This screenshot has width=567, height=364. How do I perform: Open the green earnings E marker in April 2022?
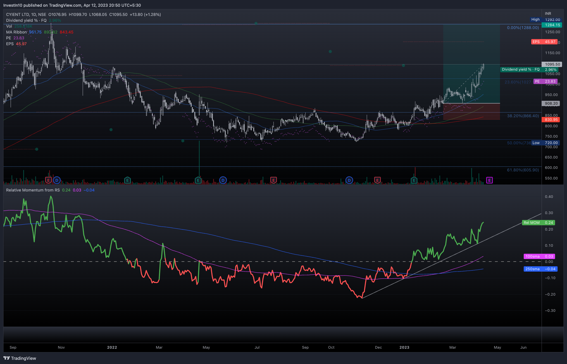point(198,180)
